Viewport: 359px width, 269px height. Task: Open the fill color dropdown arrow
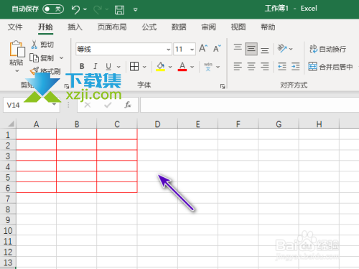[x=170, y=67]
